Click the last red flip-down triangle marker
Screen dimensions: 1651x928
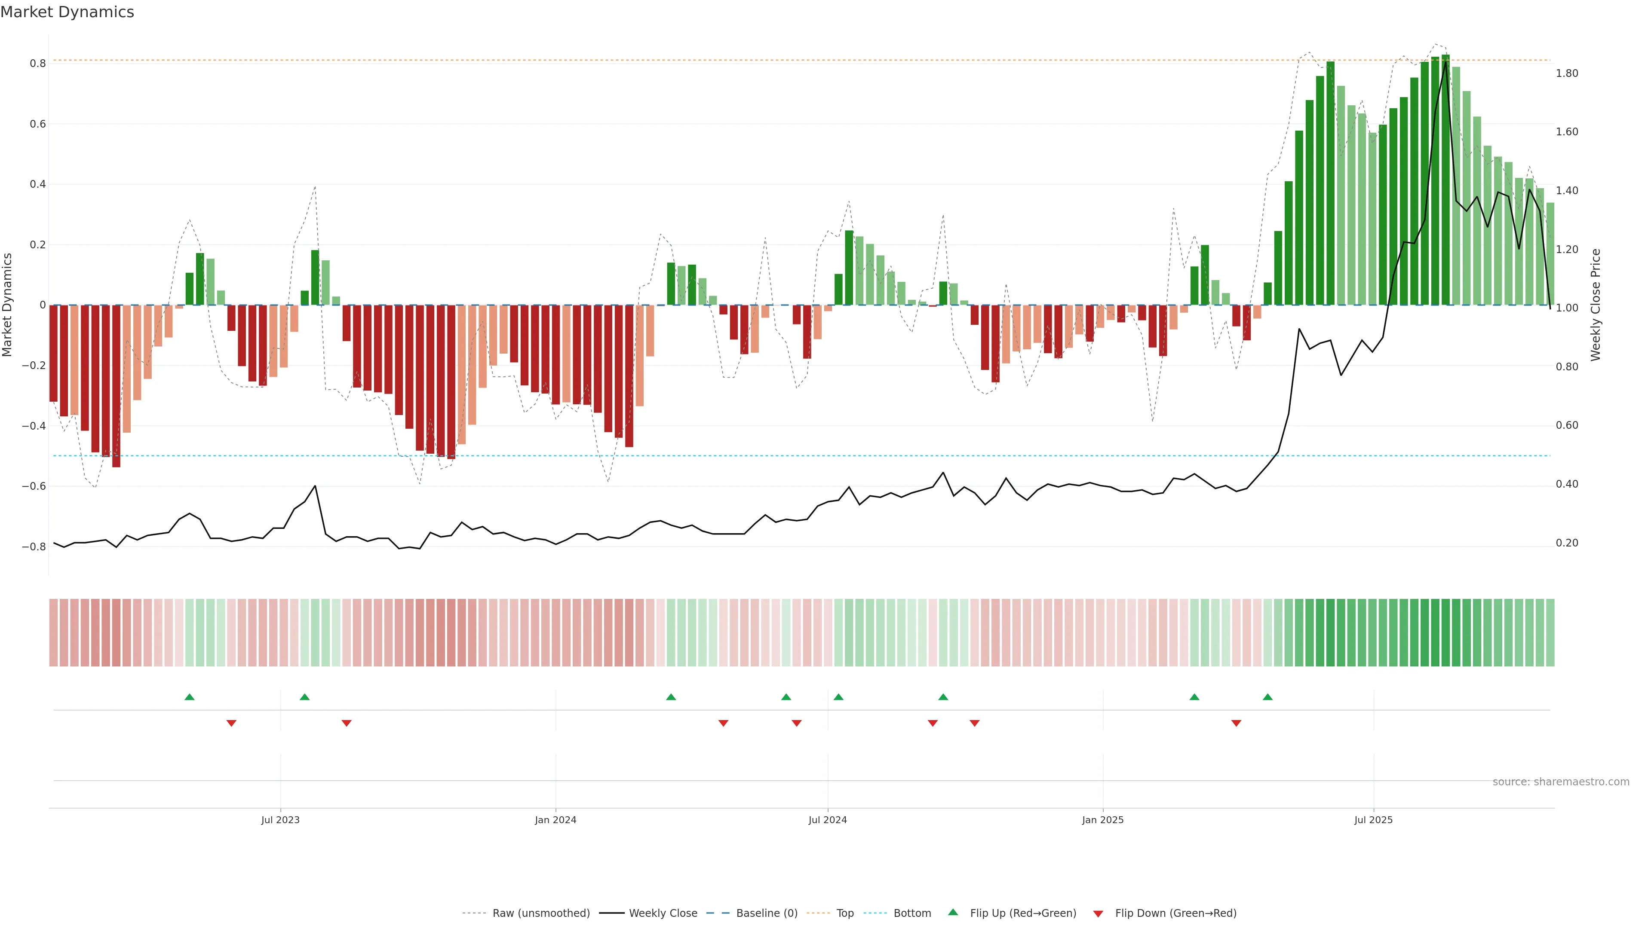pos(1237,723)
